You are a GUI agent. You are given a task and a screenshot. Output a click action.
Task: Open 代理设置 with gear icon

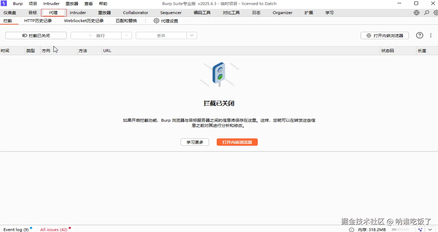click(166, 21)
